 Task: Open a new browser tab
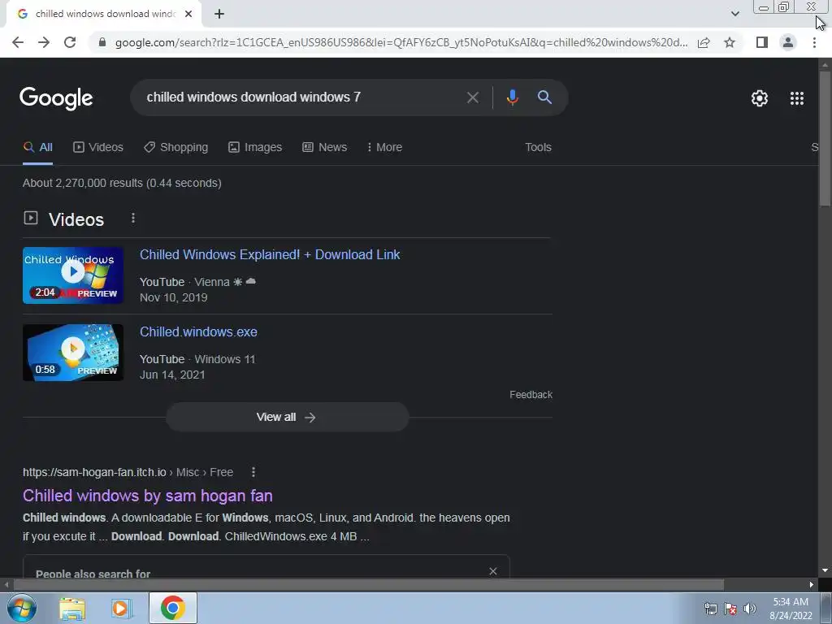pos(219,14)
